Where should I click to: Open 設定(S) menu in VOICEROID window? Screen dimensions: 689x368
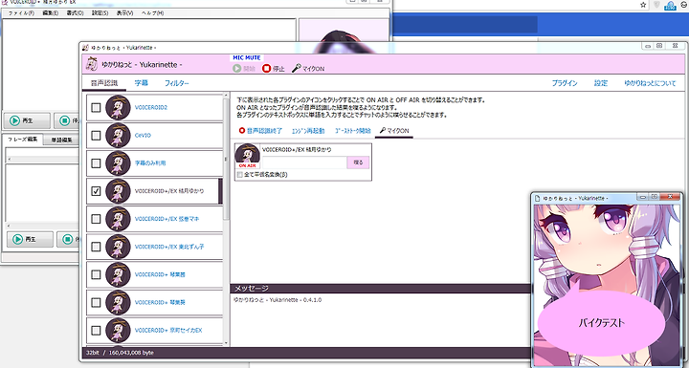(x=100, y=13)
